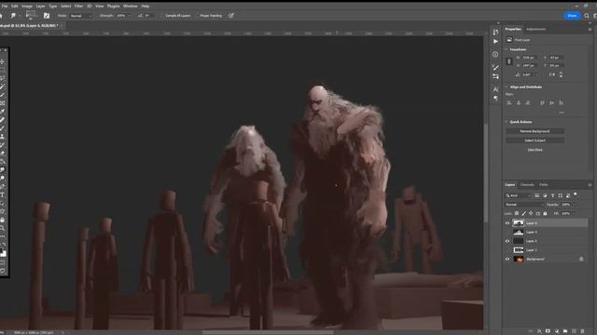Click the align top edges icon
This screenshot has width=597, height=335.
tap(543, 103)
